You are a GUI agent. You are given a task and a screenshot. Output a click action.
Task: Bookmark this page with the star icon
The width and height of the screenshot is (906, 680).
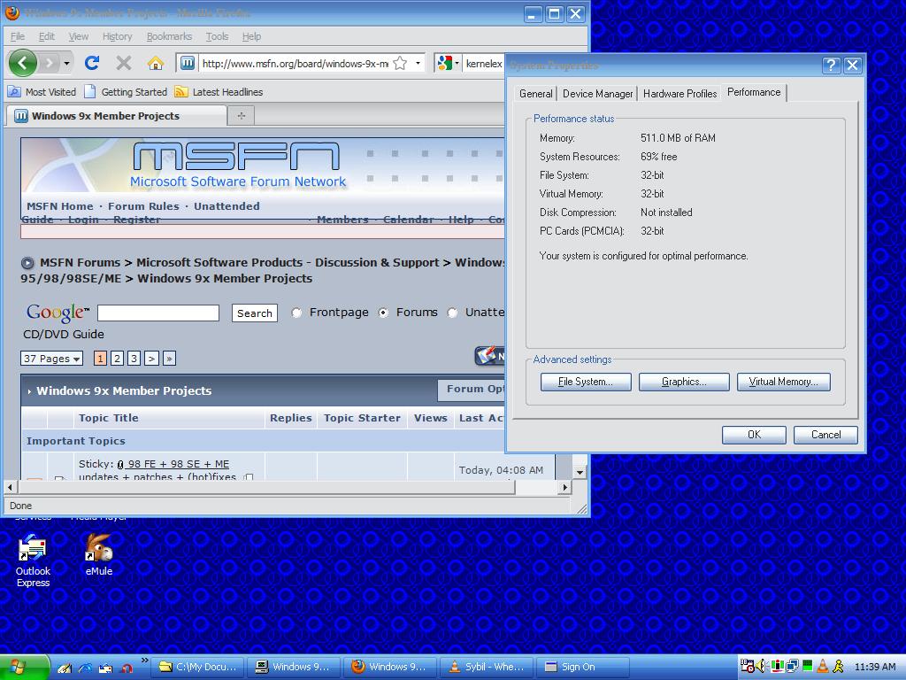[x=400, y=63]
